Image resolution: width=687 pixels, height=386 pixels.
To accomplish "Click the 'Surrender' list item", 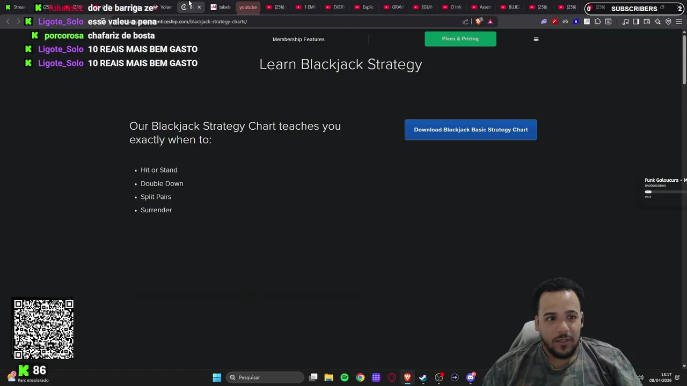I will [156, 210].
